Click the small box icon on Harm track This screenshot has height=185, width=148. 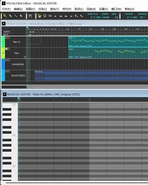(25, 57)
